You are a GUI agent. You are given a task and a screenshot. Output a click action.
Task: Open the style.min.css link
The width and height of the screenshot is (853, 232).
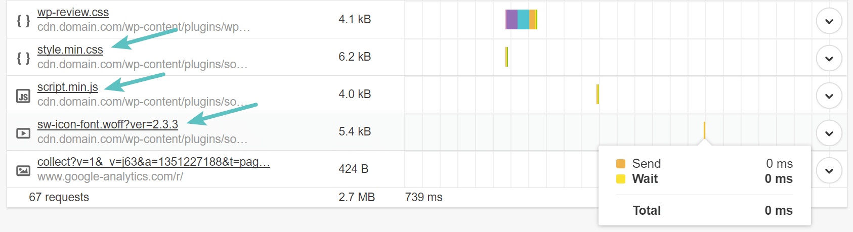(x=70, y=50)
